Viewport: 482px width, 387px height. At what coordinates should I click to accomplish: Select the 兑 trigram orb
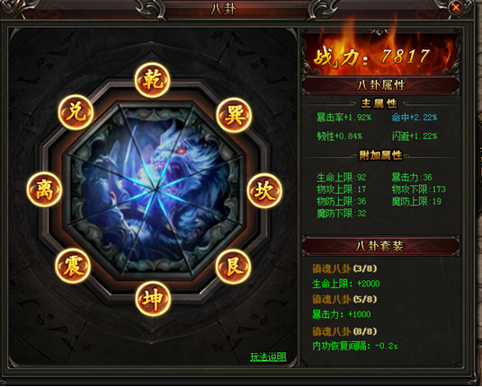tap(76, 112)
